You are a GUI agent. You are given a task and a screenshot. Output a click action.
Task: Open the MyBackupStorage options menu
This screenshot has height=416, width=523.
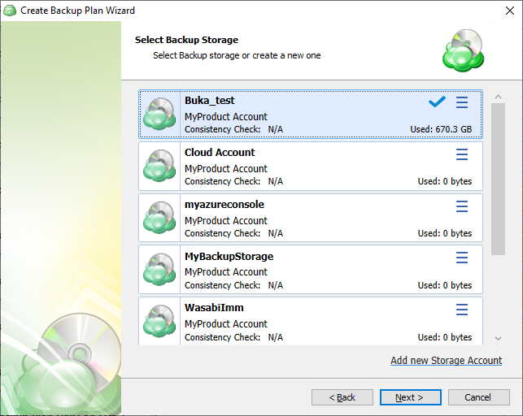462,258
